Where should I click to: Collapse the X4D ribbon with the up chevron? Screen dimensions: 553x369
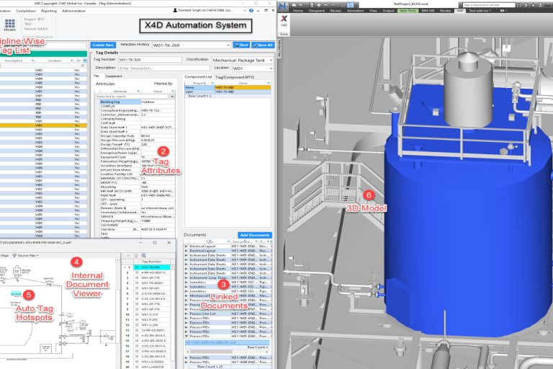click(x=245, y=11)
